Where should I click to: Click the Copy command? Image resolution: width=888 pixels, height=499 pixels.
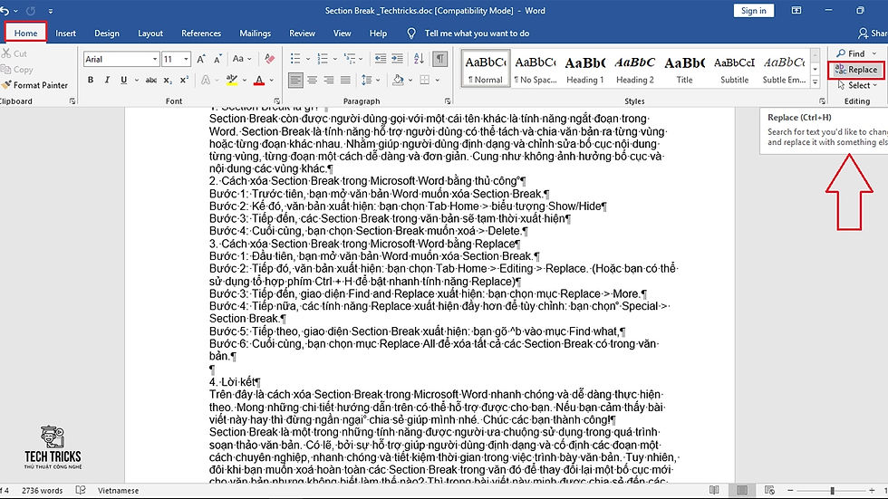pos(17,70)
